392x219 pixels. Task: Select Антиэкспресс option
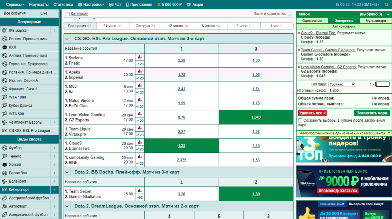click(x=344, y=26)
